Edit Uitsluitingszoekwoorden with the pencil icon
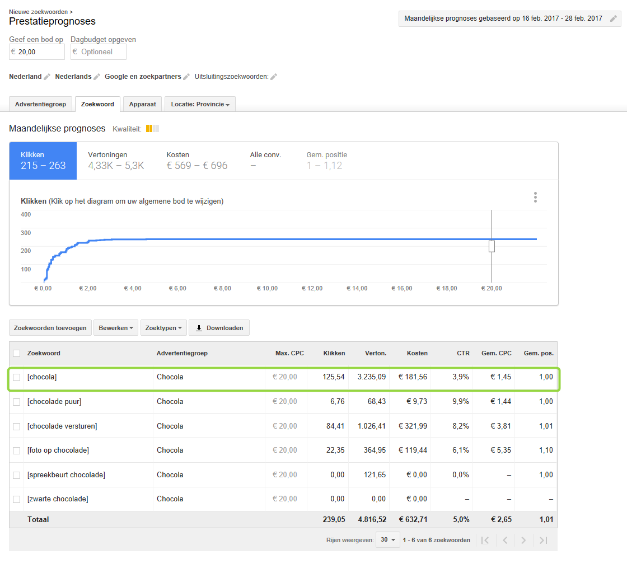The image size is (627, 578). [274, 77]
